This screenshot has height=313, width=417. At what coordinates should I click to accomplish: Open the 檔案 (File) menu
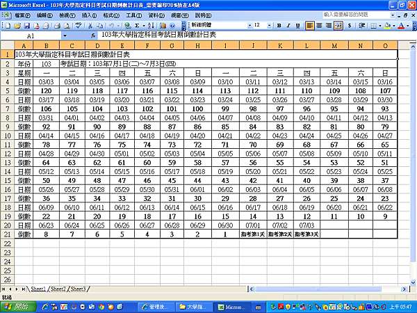22,15
